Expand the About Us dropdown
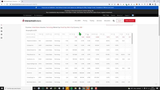The image size is (160, 90). [120, 15]
